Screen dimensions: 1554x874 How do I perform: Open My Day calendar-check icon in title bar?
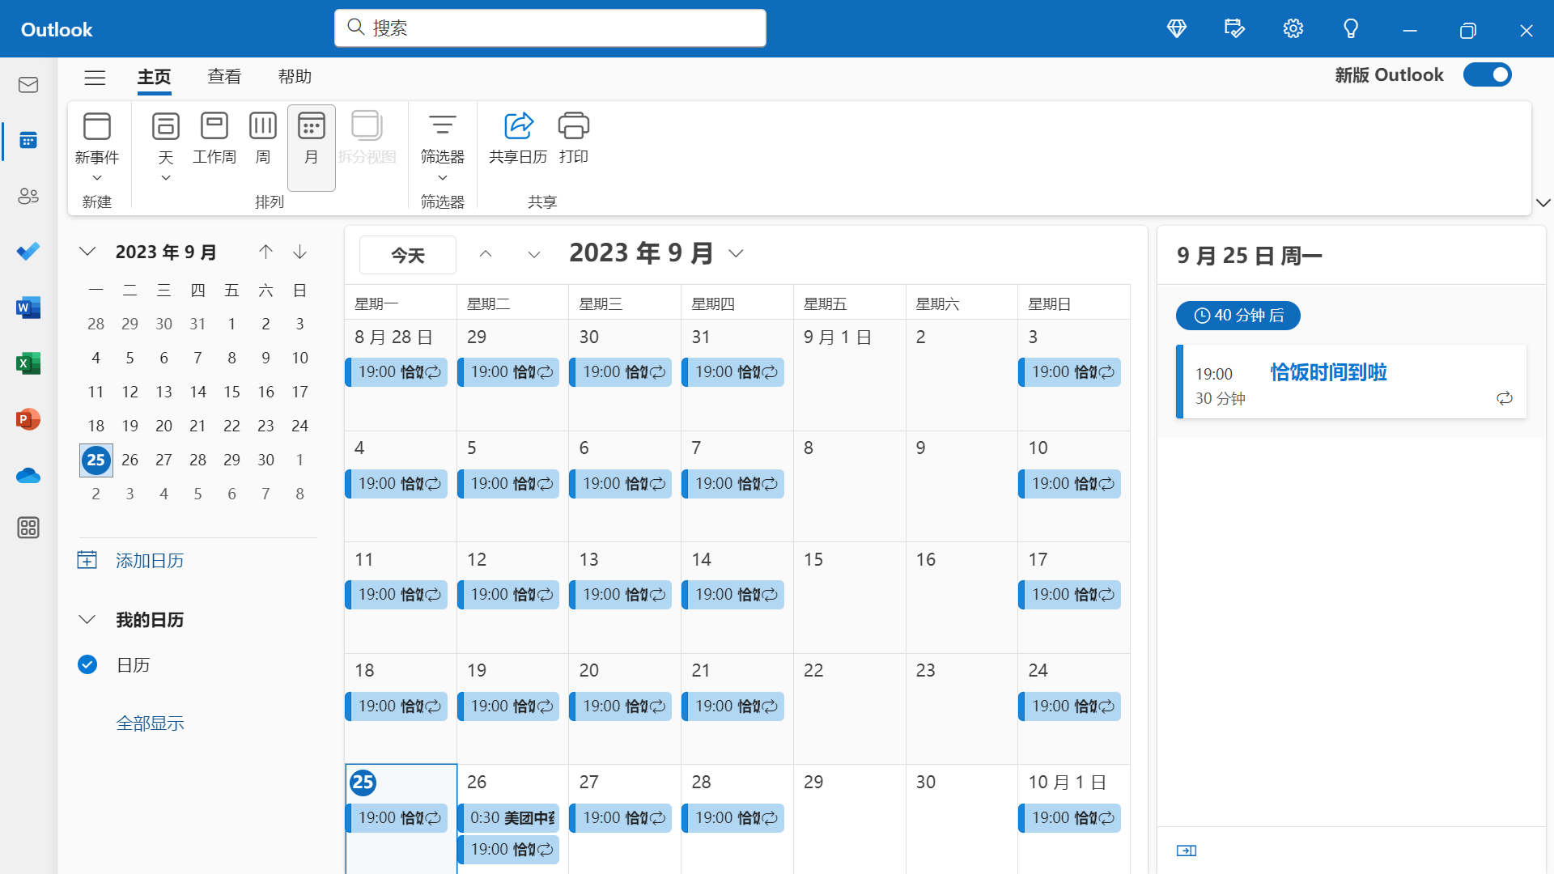pos(1235,29)
